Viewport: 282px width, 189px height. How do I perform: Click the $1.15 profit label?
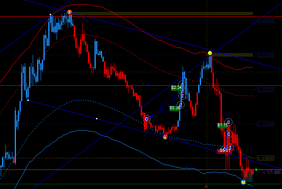point(223,125)
